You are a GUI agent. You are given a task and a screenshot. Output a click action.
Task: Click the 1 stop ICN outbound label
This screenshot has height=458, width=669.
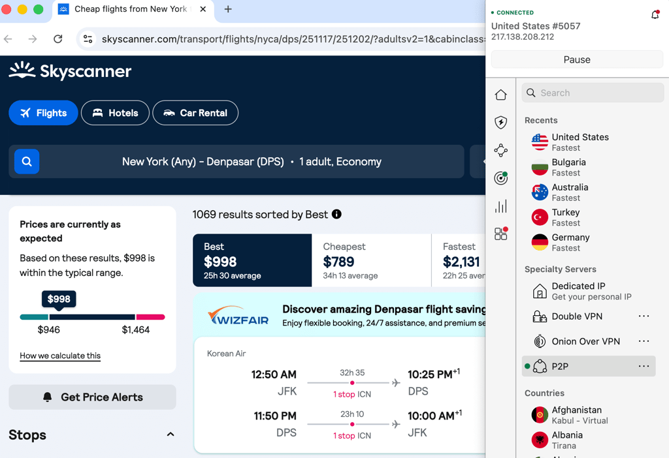click(x=352, y=394)
